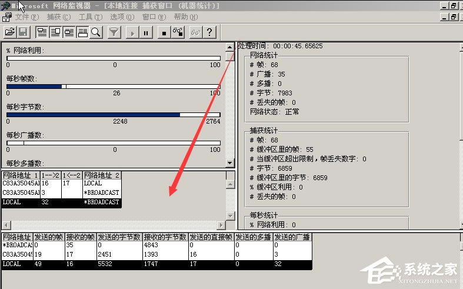The image size is (463, 289).
Task: Click the 网络地址 1 column header
Action: tap(21, 175)
